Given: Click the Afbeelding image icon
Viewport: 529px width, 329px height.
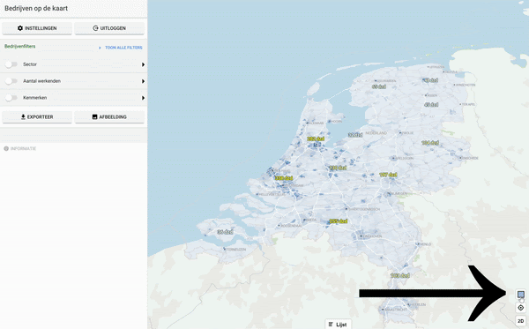Looking at the screenshot, I should (95, 116).
